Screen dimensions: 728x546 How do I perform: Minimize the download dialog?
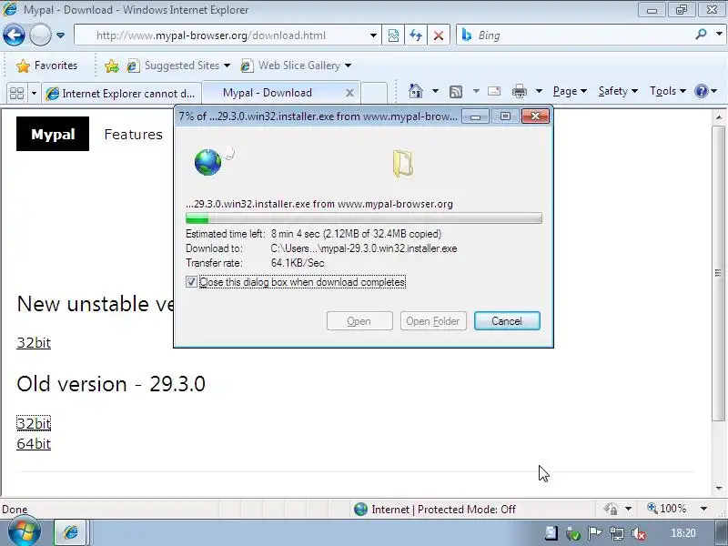[475, 116]
